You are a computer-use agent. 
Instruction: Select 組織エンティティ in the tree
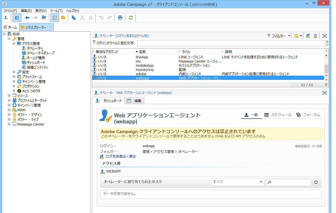[38, 67]
